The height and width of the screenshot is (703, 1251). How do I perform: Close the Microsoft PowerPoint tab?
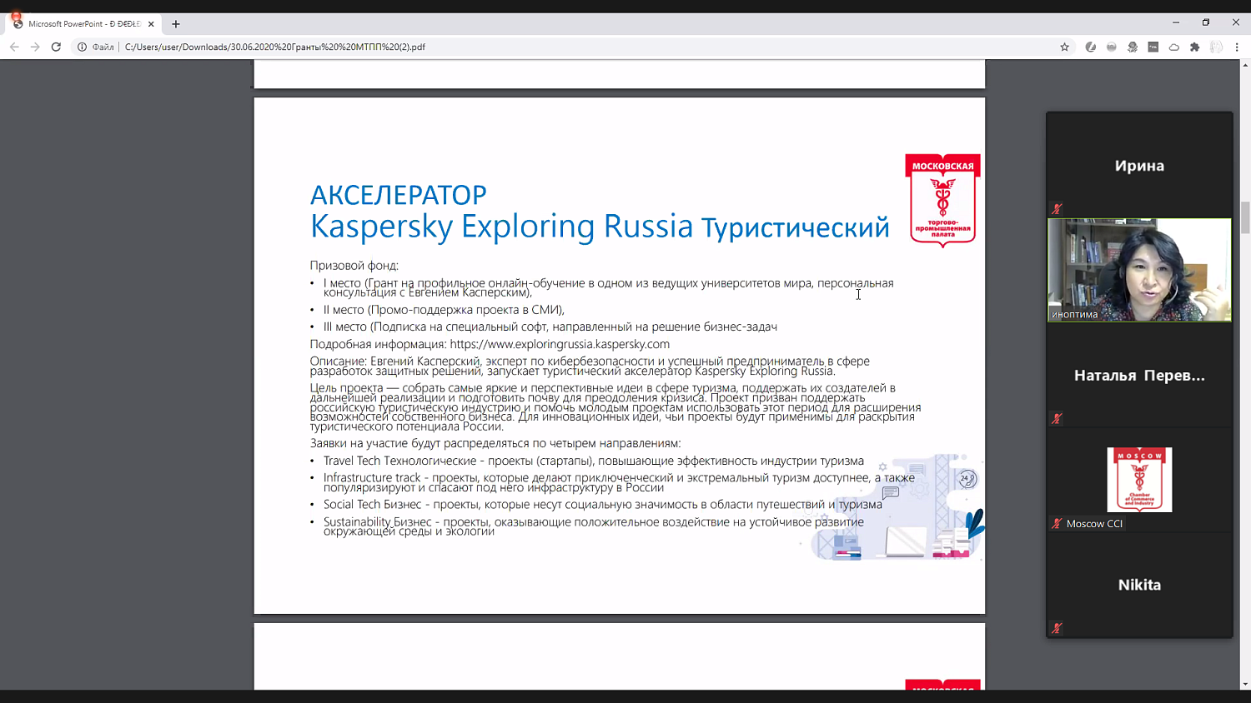151,24
